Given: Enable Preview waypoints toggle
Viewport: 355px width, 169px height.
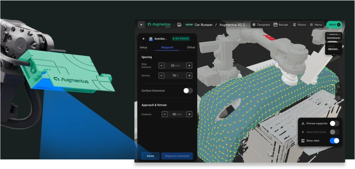Looking at the screenshot, I should (x=334, y=124).
